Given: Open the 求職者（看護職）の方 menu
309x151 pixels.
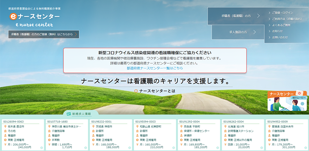Looking at the screenshot, I should pyautogui.click(x=236, y=16).
